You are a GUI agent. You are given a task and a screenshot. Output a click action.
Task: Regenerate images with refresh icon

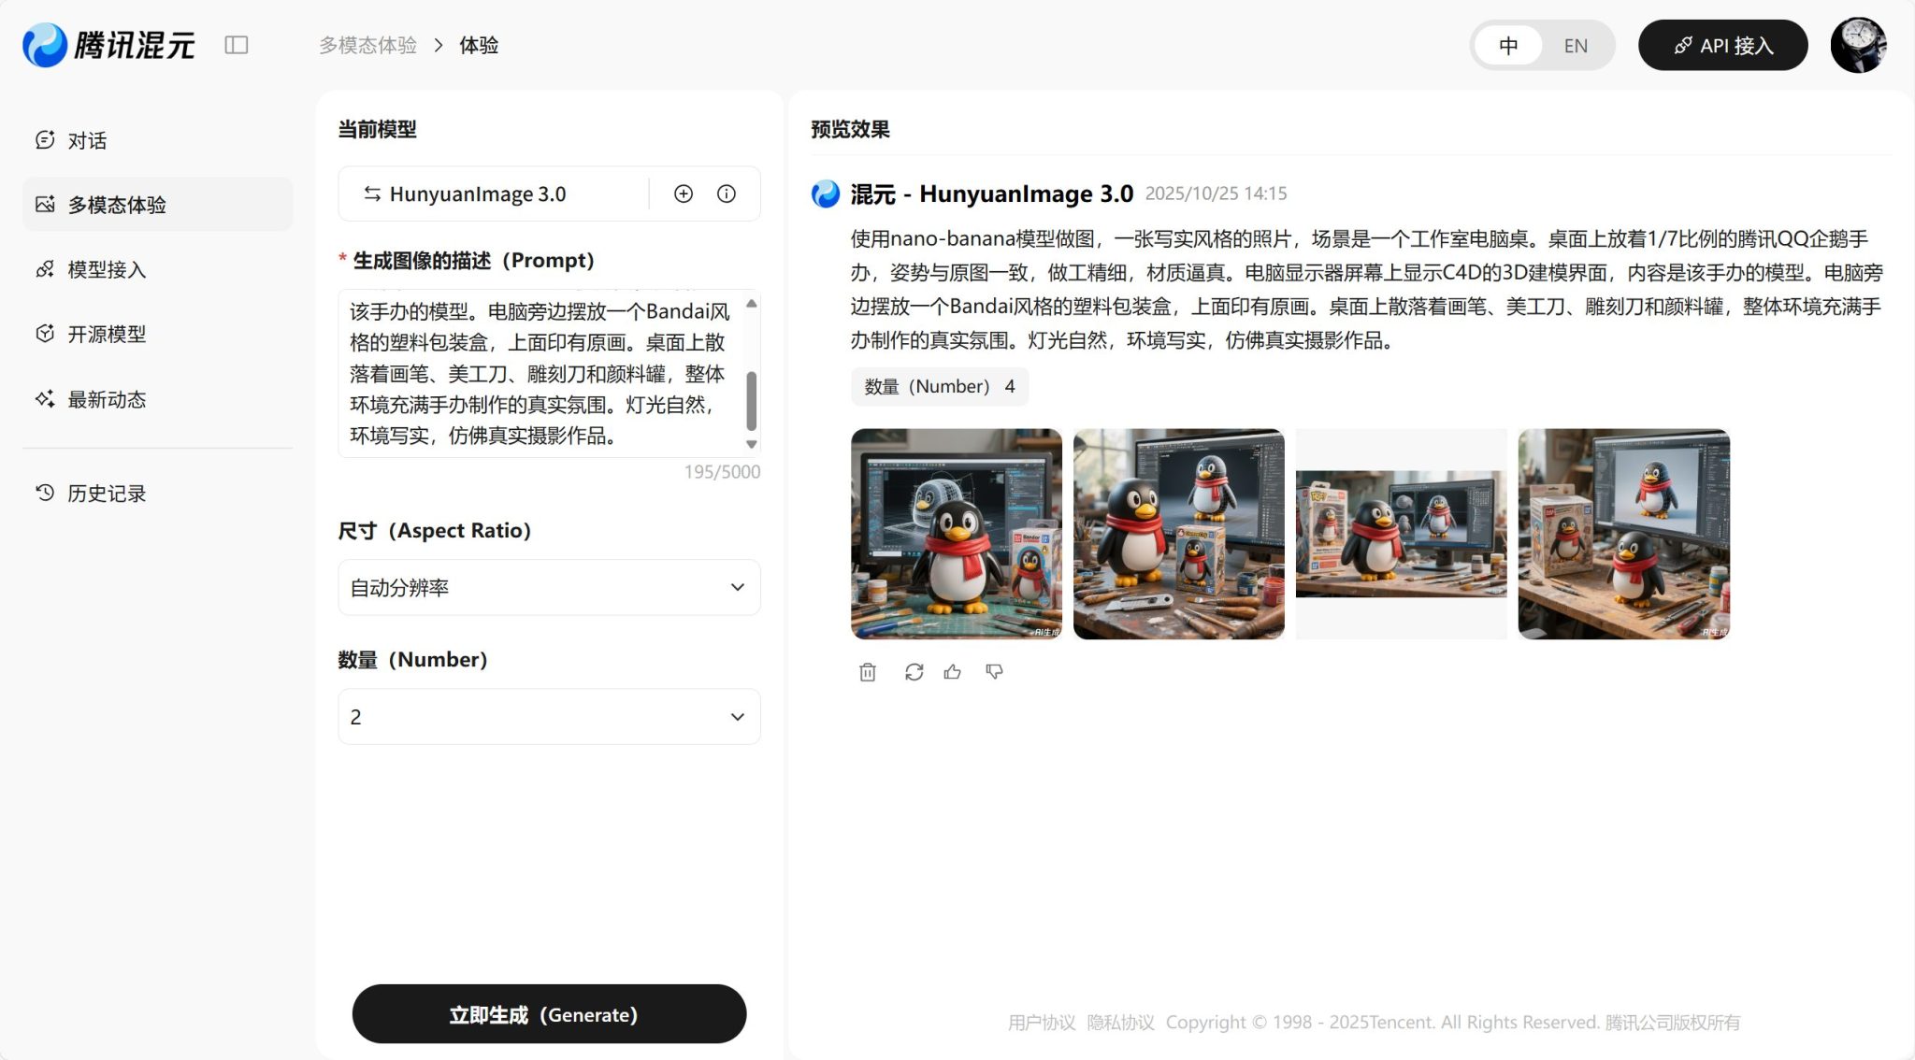pyautogui.click(x=914, y=672)
